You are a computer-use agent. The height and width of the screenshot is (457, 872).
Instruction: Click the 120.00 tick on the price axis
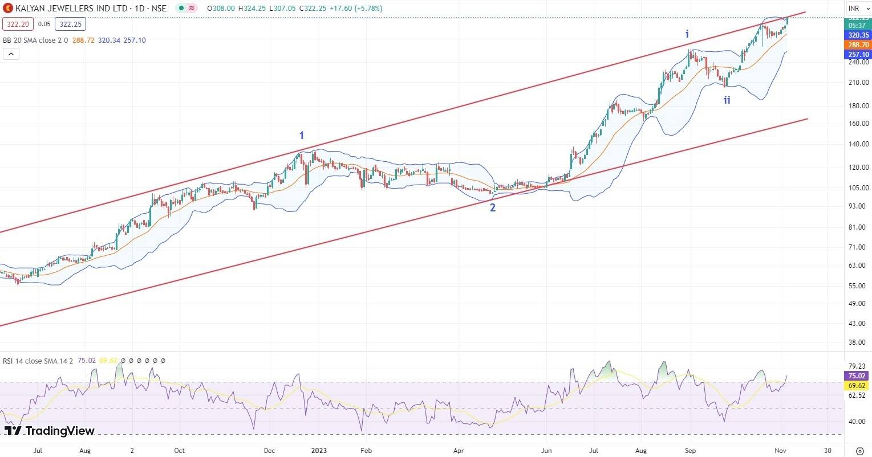858,168
